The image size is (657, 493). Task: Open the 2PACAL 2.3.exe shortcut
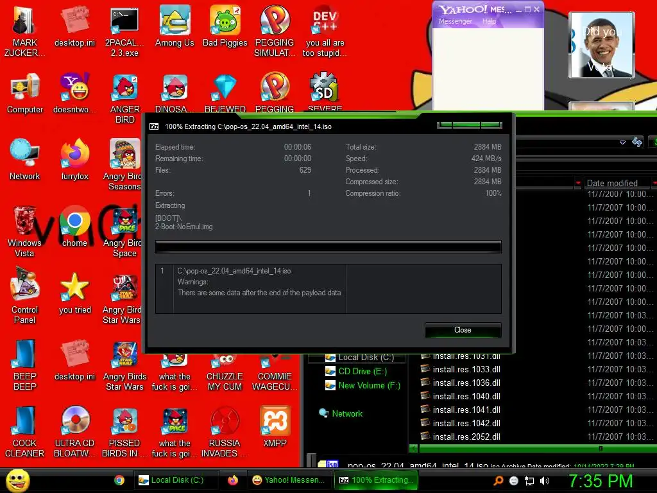coord(124,31)
